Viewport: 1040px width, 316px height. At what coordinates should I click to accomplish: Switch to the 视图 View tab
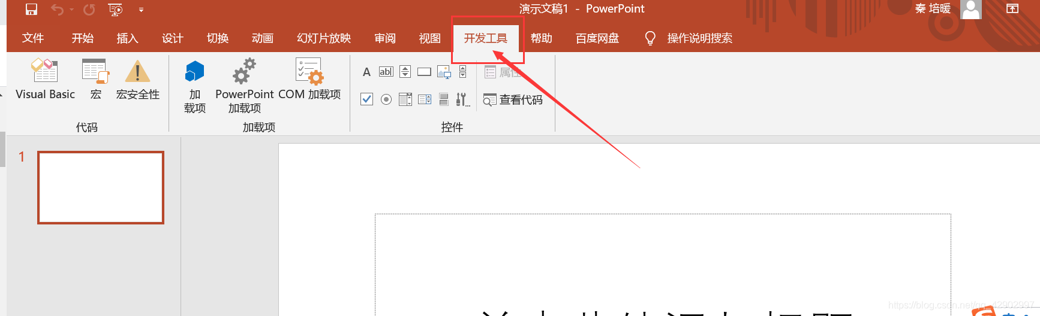pyautogui.click(x=429, y=38)
